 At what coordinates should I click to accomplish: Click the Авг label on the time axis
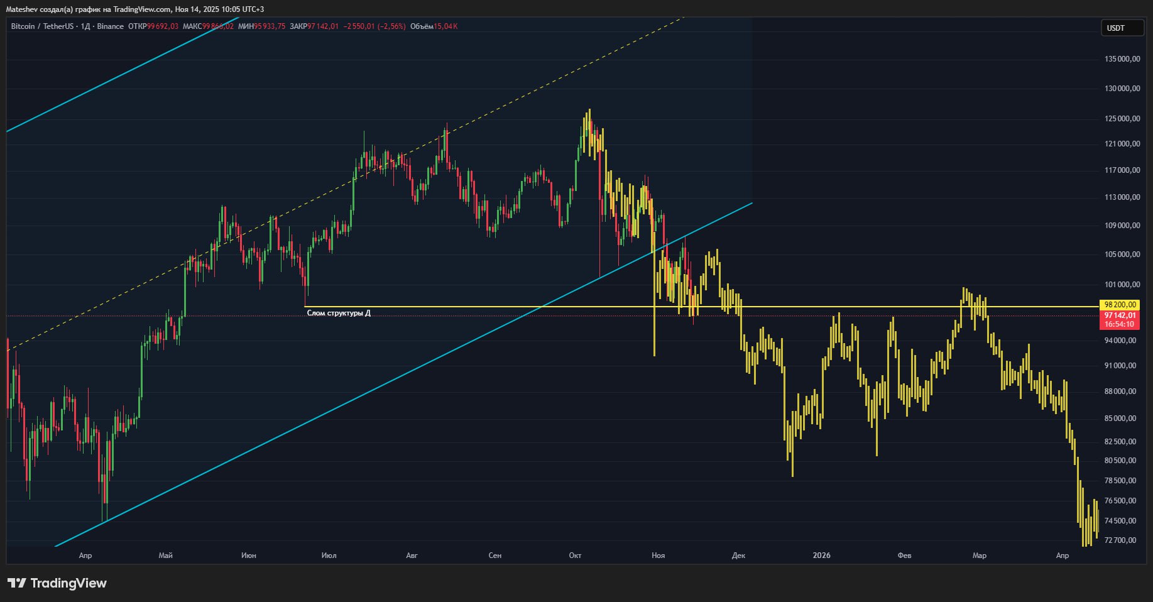412,555
